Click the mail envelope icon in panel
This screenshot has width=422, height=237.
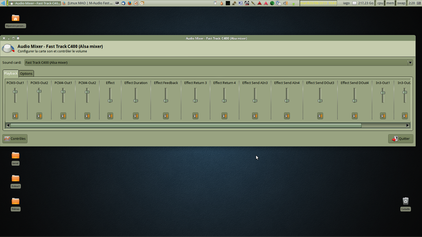[x=419, y=3]
